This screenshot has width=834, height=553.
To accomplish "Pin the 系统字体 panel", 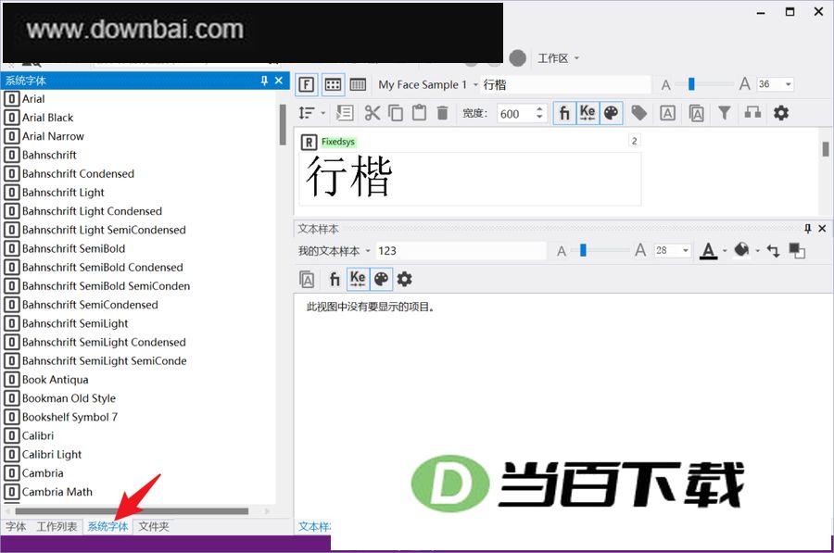I will coord(264,81).
